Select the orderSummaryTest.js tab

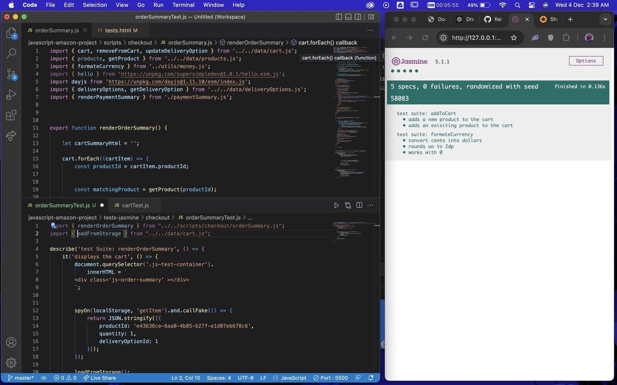(x=64, y=205)
